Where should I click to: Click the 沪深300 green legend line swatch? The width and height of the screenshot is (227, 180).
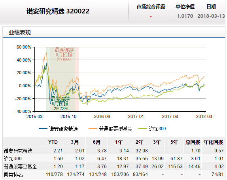[143, 128]
